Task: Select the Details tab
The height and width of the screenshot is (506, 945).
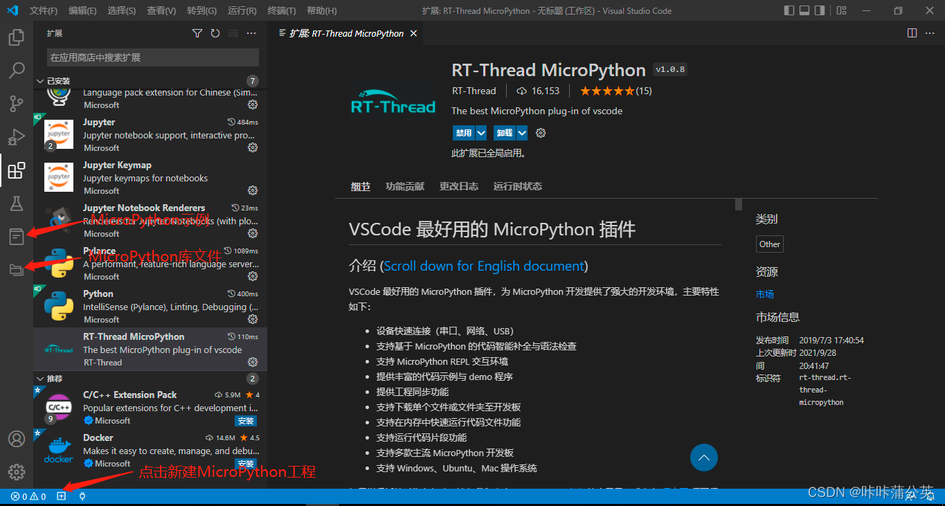Action: pos(361,186)
